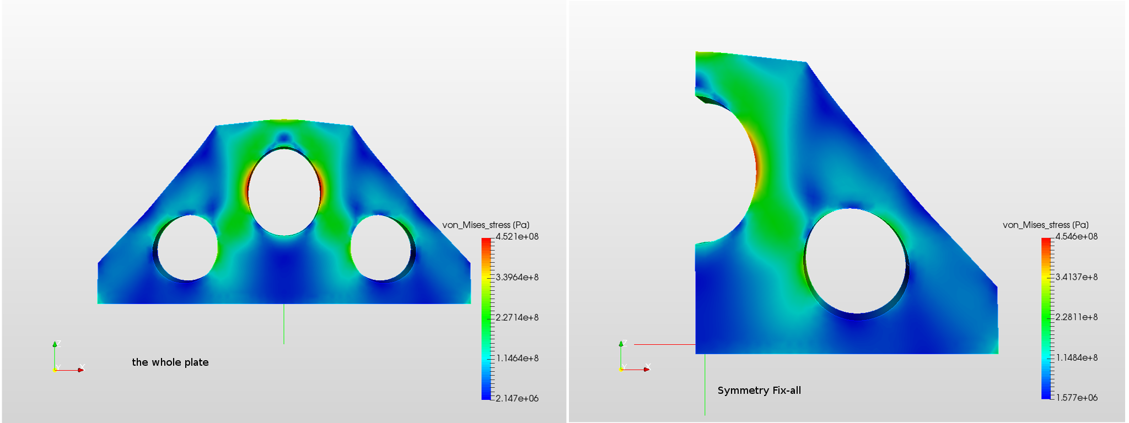Click the left legend minimum value 2.147e+06

(517, 398)
